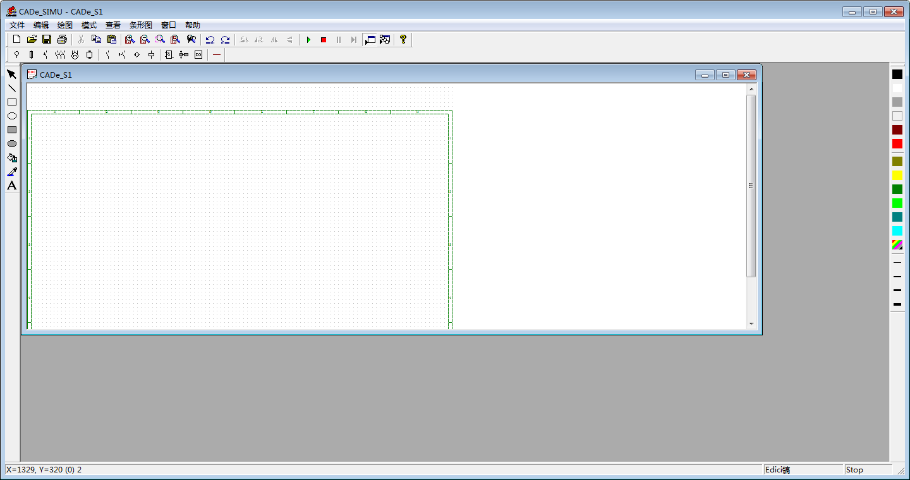Select the line drawing tool
The image size is (910, 480).
point(11,88)
